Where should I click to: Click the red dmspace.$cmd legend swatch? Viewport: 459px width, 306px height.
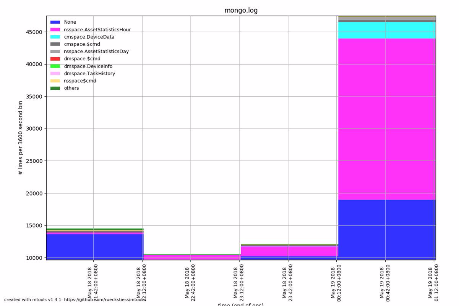[x=55, y=59]
